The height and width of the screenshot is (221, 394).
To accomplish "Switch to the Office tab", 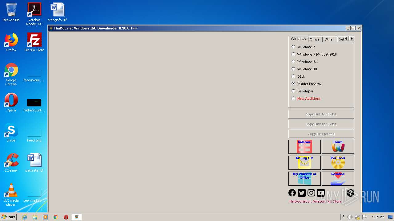I will click(314, 39).
